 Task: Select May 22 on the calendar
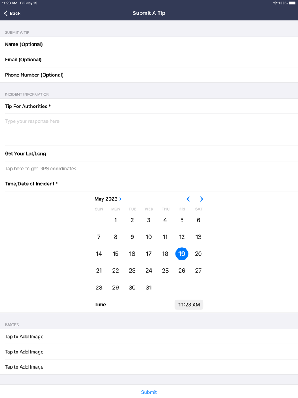tap(115, 271)
